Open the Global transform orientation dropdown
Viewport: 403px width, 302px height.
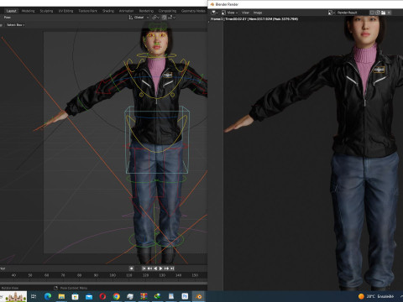[x=139, y=18]
